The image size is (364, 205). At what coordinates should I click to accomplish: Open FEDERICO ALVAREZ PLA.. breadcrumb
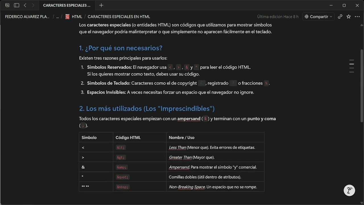point(27,17)
